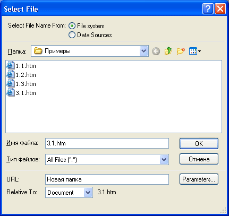Click the help question mark icon

pos(208,8)
